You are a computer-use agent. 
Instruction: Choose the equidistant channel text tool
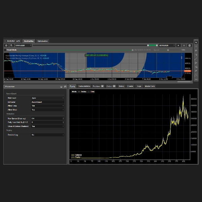(x=196, y=67)
